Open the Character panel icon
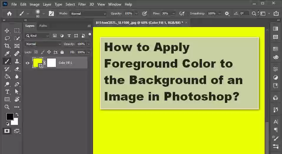The width and height of the screenshot is (282, 154). click(x=275, y=122)
